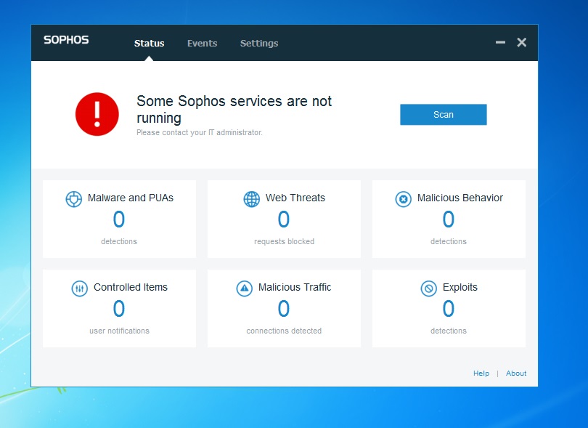Switch to the Status tab

pos(150,43)
